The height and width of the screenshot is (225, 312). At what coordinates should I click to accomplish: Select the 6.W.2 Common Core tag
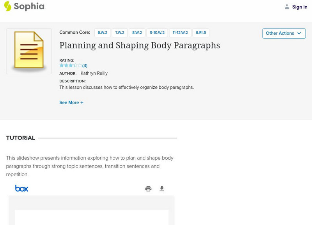pos(103,33)
